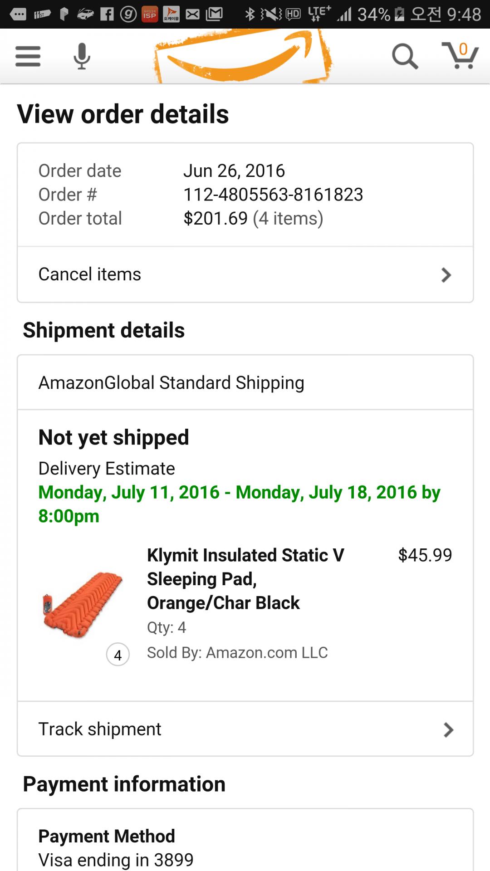
Task: Open search with the magnifier icon
Action: tap(404, 56)
